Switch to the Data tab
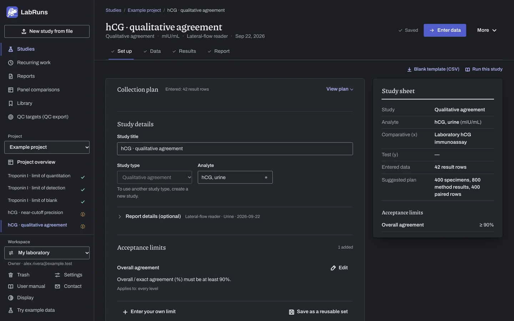This screenshot has height=321, width=514. coord(152,51)
